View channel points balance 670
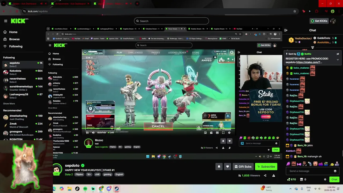Image resolution: width=343 pixels, height=193 pixels. [292, 179]
